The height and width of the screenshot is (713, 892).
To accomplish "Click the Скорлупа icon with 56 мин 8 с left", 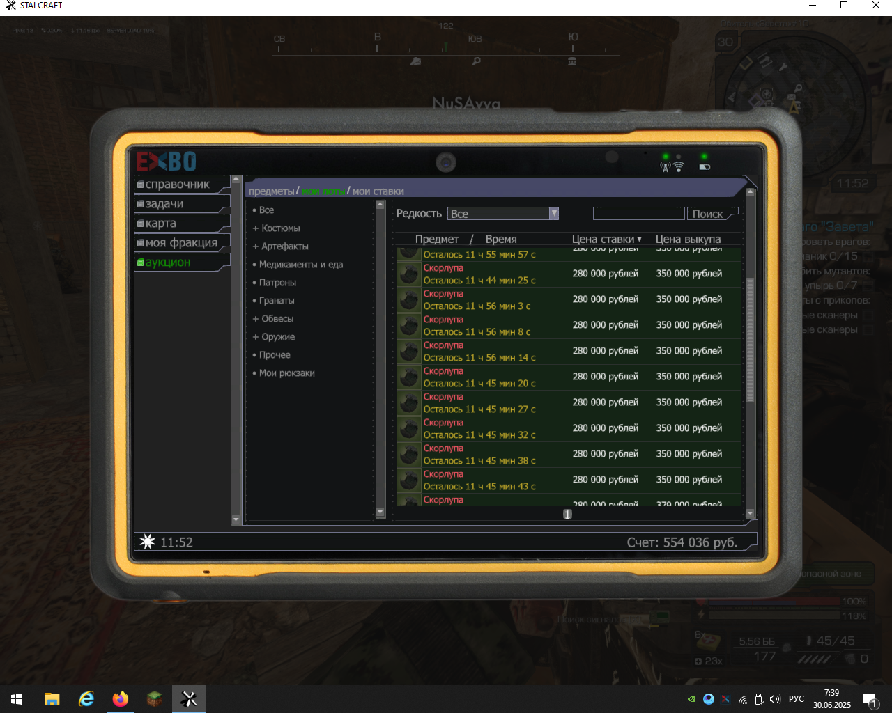I will click(x=409, y=326).
